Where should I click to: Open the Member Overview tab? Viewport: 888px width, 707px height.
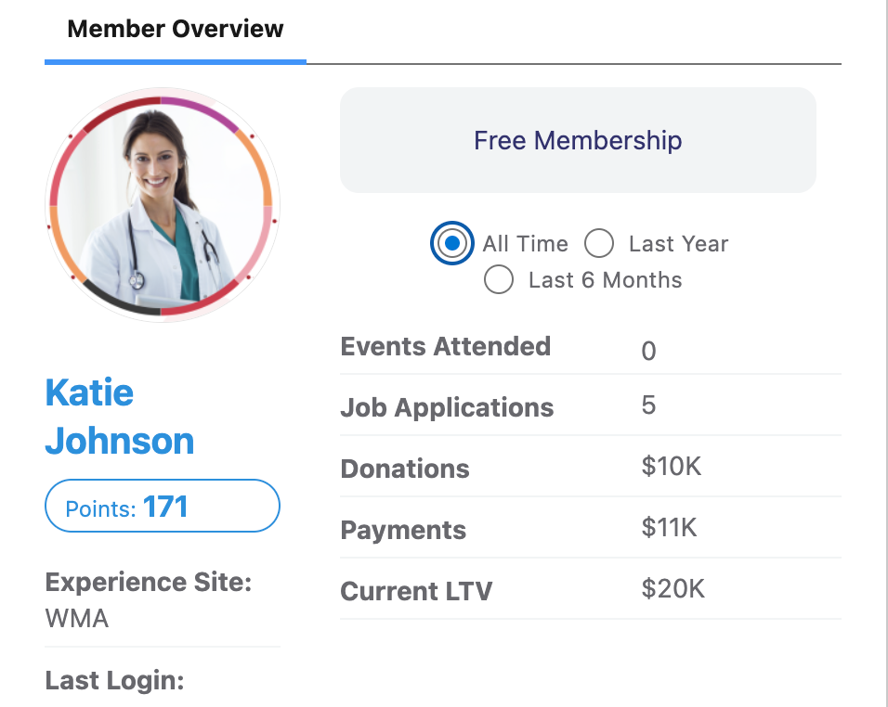176,30
